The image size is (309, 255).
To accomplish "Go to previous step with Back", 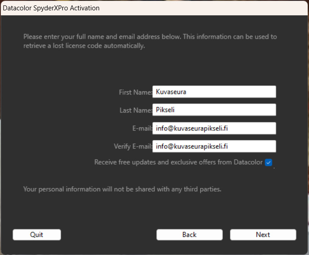I will [190, 235].
